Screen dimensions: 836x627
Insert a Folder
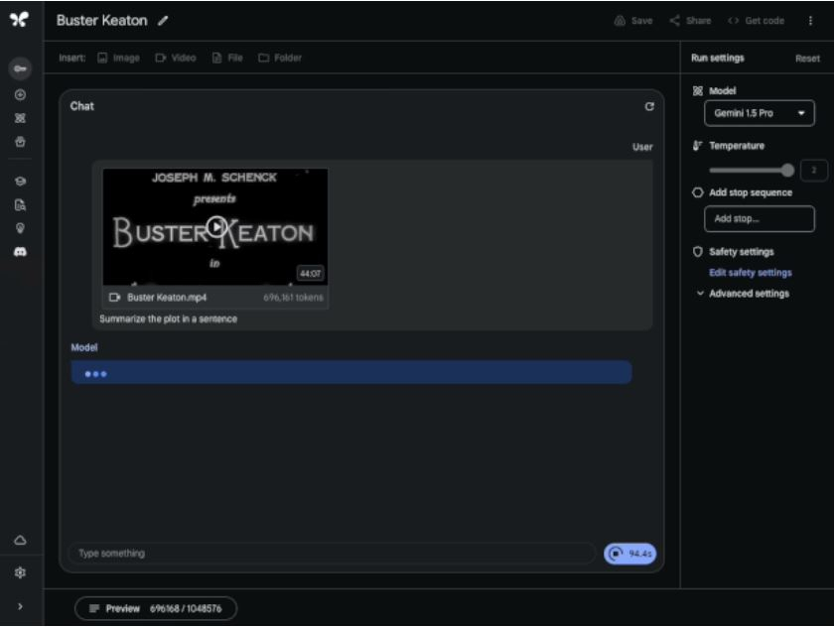[280, 58]
